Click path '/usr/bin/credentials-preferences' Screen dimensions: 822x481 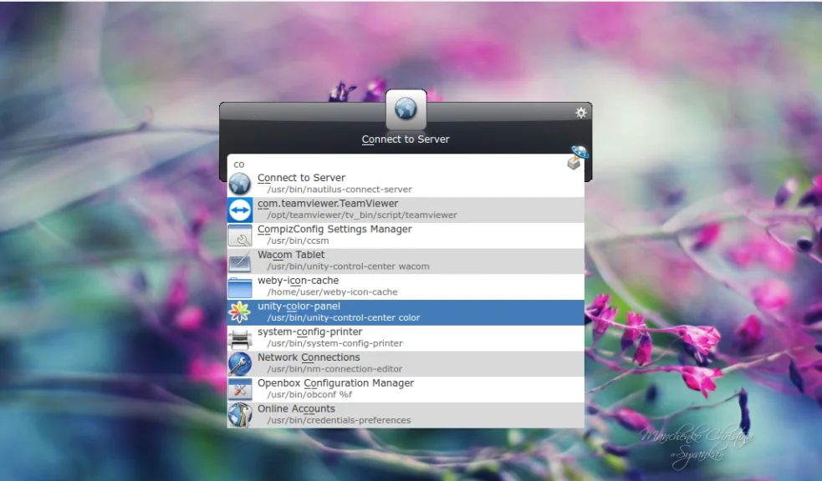point(340,420)
